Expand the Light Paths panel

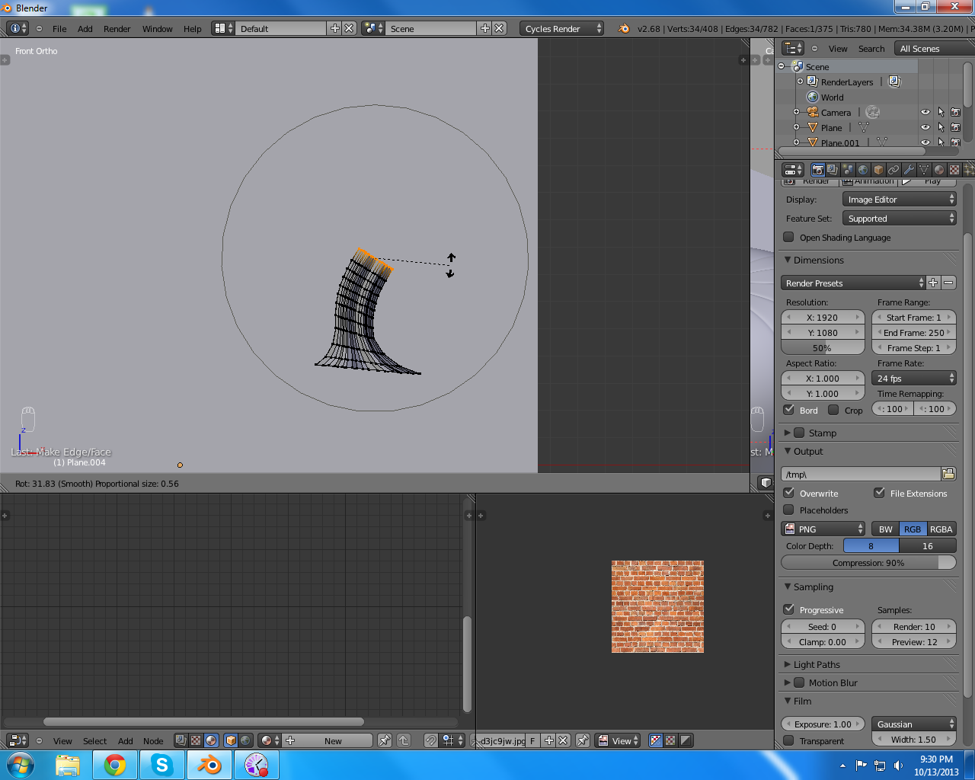click(x=817, y=664)
